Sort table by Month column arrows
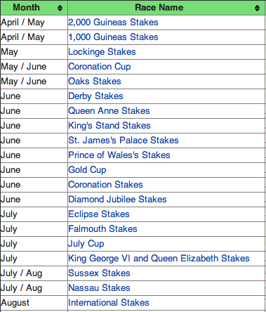Viewport: 266px width, 312px height. coord(60,8)
